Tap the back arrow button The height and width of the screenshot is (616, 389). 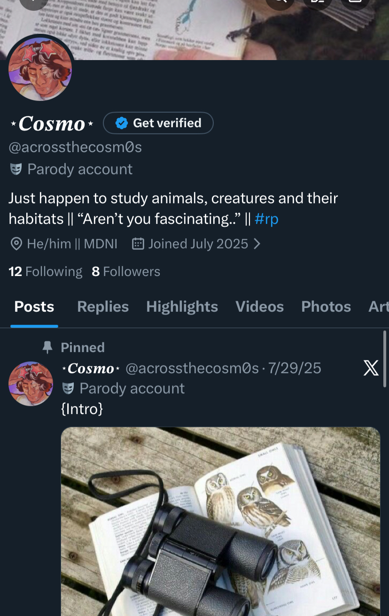(x=34, y=2)
